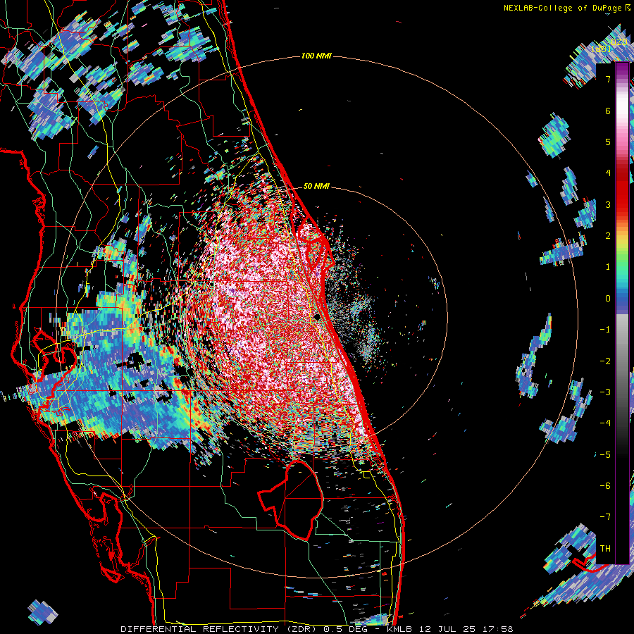Click the -7 label on the color scale
634x634 pixels.
[x=605, y=517]
